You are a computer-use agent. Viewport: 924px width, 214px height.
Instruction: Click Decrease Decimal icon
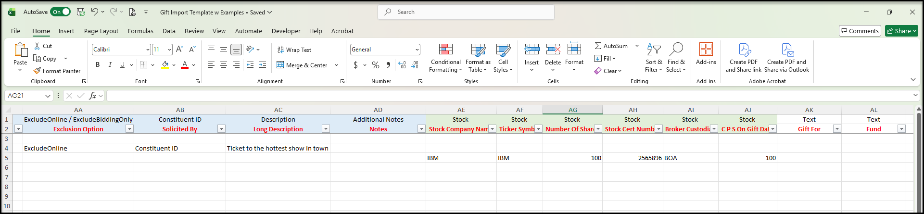pos(415,65)
